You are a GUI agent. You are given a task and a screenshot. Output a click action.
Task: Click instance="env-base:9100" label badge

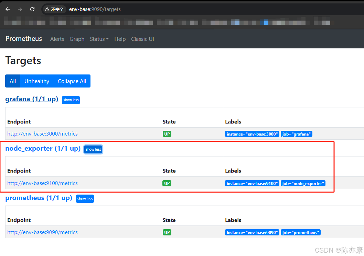(x=252, y=183)
